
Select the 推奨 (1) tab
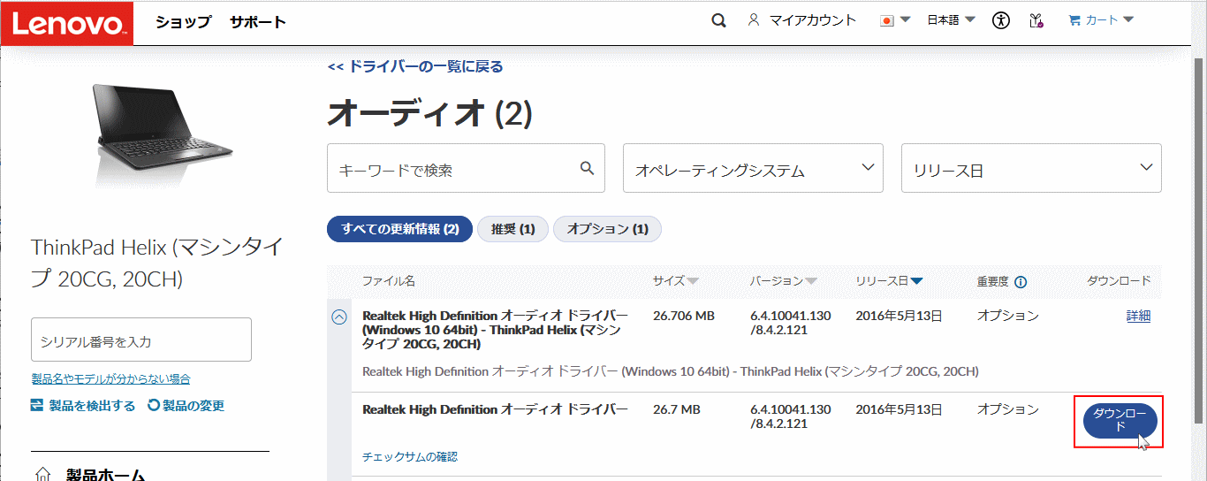coord(512,229)
